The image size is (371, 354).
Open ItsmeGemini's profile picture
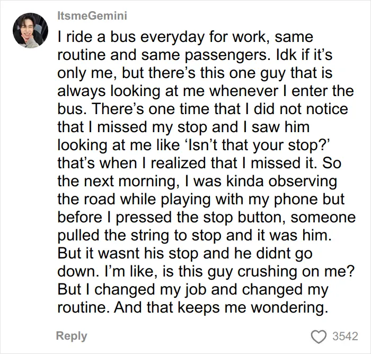[31, 31]
